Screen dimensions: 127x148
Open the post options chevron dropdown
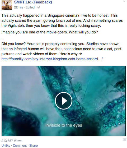click(124, 1)
